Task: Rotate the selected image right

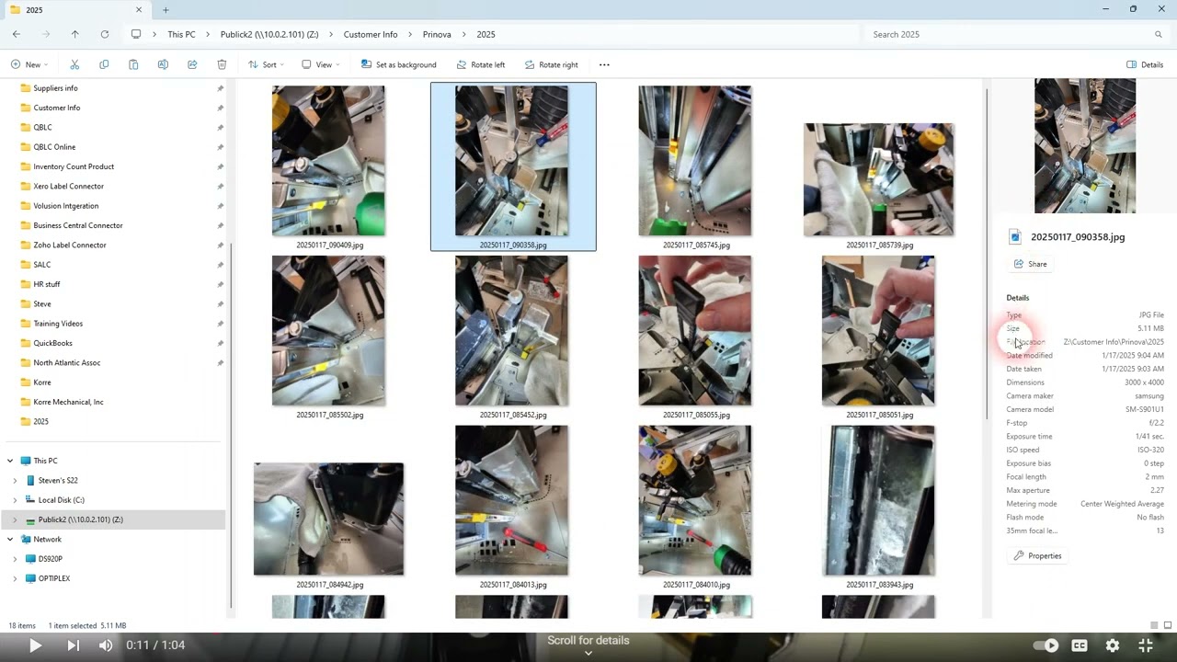Action: 552,64
